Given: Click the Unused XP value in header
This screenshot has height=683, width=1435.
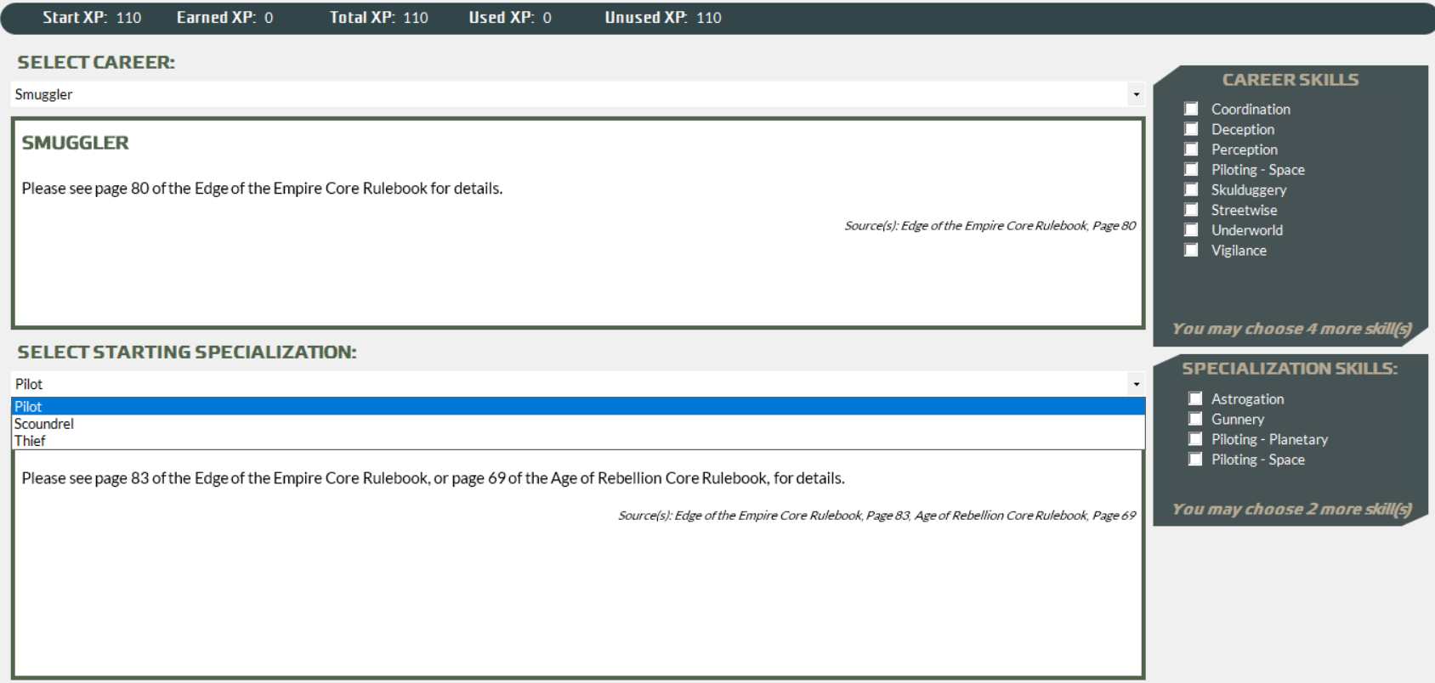Looking at the screenshot, I should (x=708, y=18).
